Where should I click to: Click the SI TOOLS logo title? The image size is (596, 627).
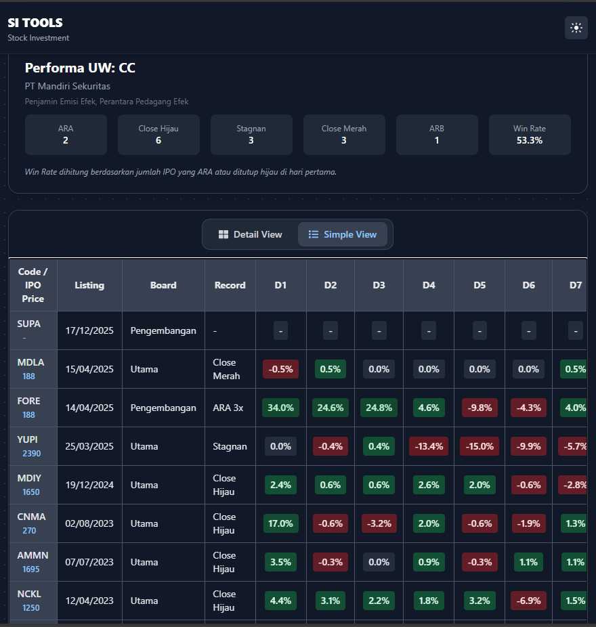pos(35,23)
